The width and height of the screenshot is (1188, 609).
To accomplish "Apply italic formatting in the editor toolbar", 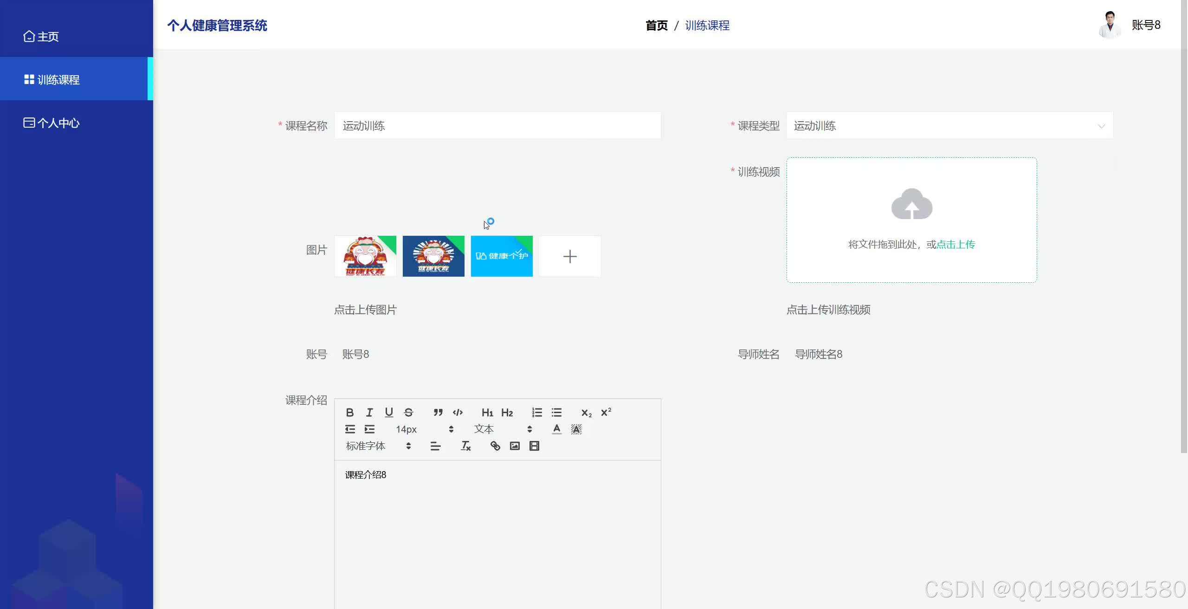I will click(x=369, y=412).
